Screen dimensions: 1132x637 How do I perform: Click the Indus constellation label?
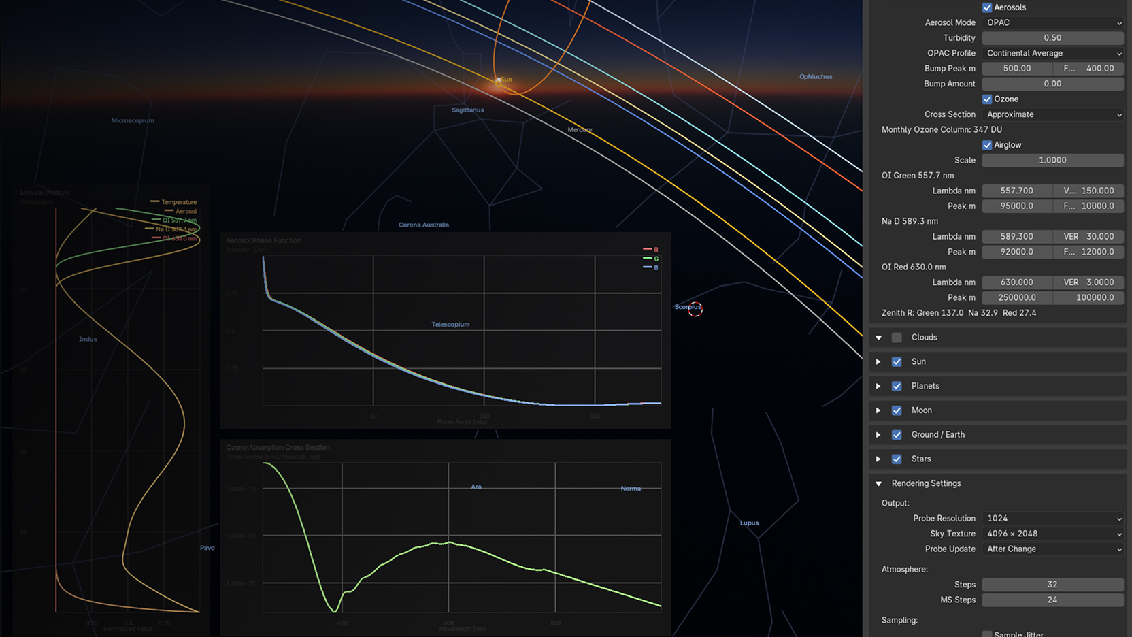pyautogui.click(x=88, y=340)
